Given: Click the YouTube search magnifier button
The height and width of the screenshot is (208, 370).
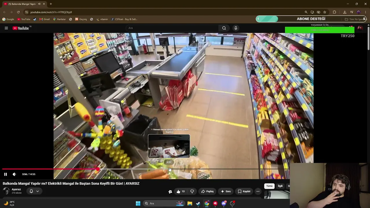Looking at the screenshot, I should (x=224, y=28).
